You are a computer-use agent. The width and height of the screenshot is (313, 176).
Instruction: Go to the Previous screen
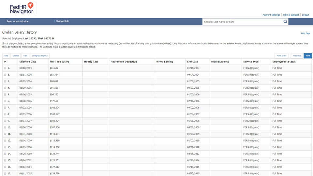296,56
